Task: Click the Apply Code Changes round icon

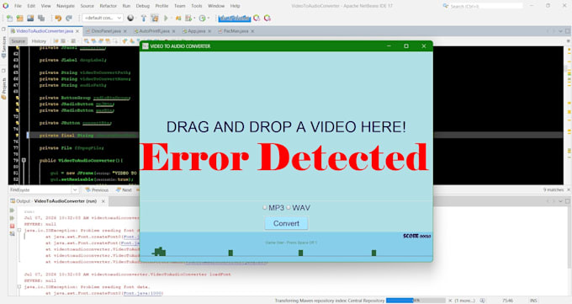Action: (x=203, y=18)
